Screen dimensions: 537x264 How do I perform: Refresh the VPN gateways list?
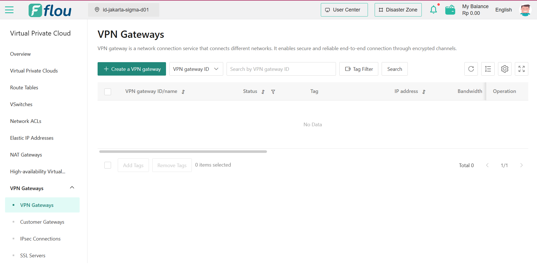pyautogui.click(x=471, y=69)
